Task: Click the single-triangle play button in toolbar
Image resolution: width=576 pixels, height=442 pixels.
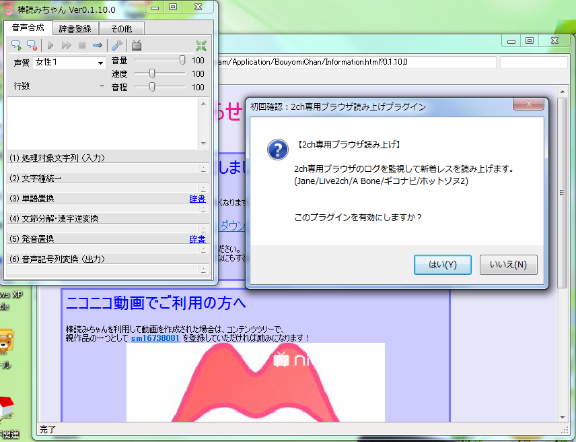Action: click(x=50, y=45)
